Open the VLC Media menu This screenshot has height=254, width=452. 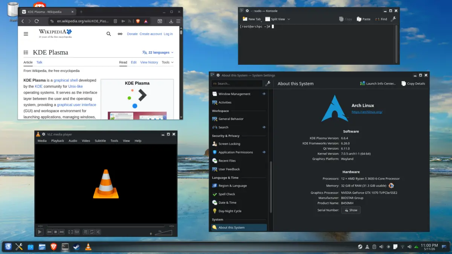42,141
